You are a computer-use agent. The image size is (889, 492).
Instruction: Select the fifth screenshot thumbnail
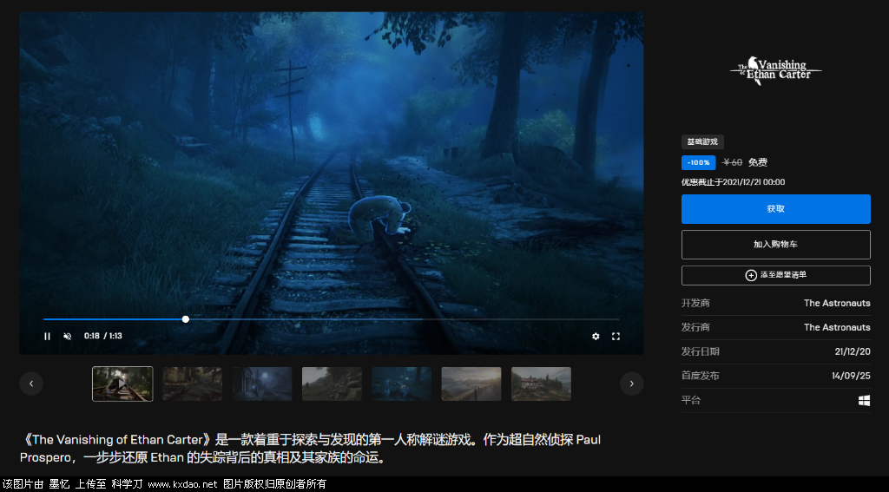click(x=401, y=384)
